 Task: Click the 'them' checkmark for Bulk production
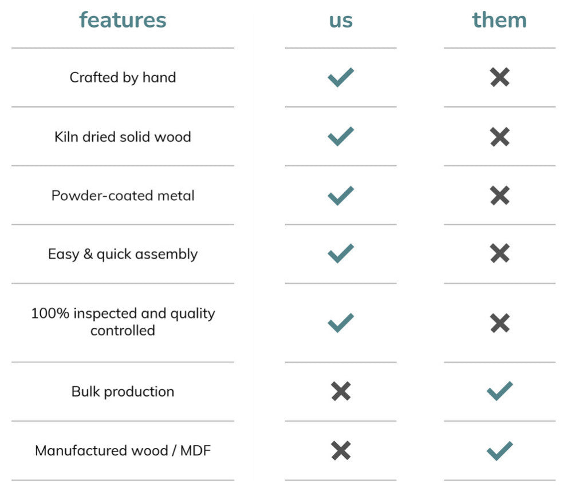[500, 391]
